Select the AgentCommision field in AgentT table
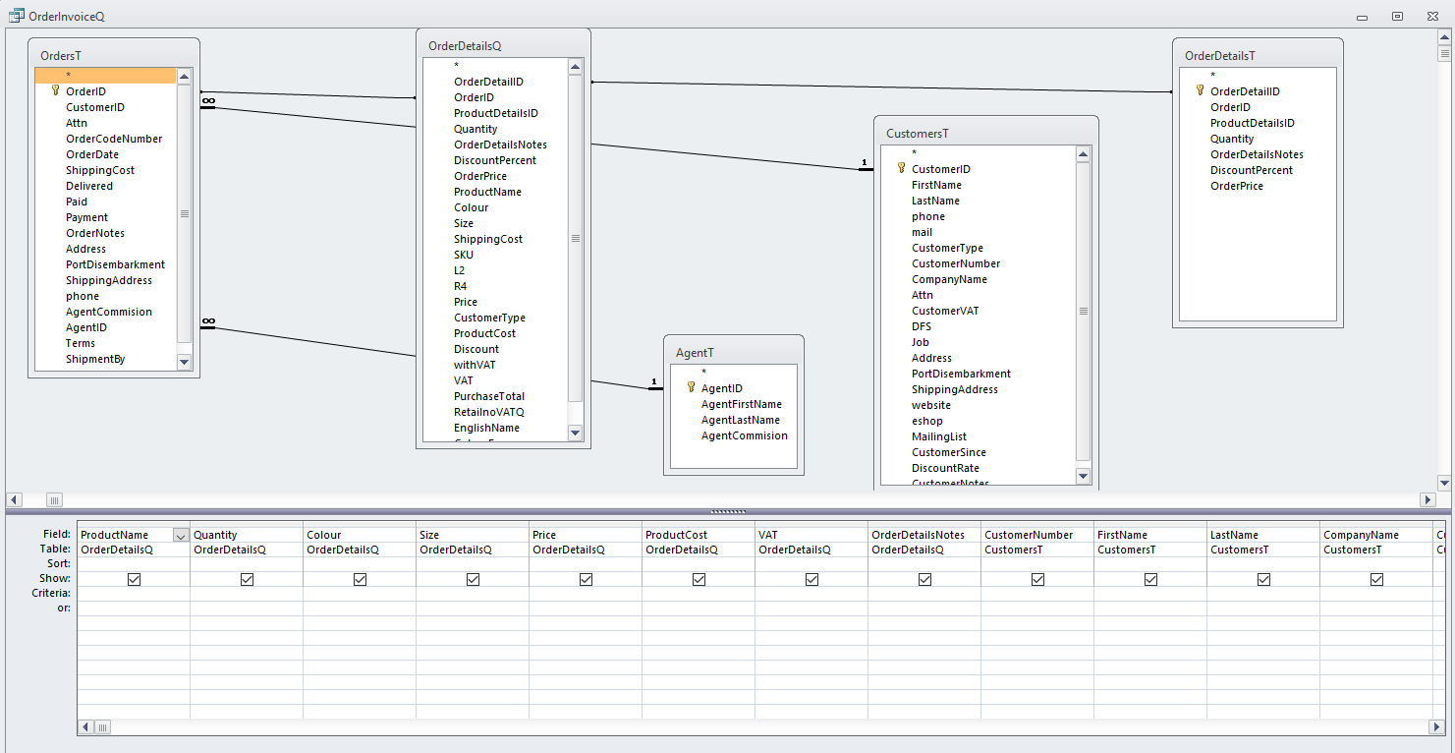1455x753 pixels. pos(744,435)
